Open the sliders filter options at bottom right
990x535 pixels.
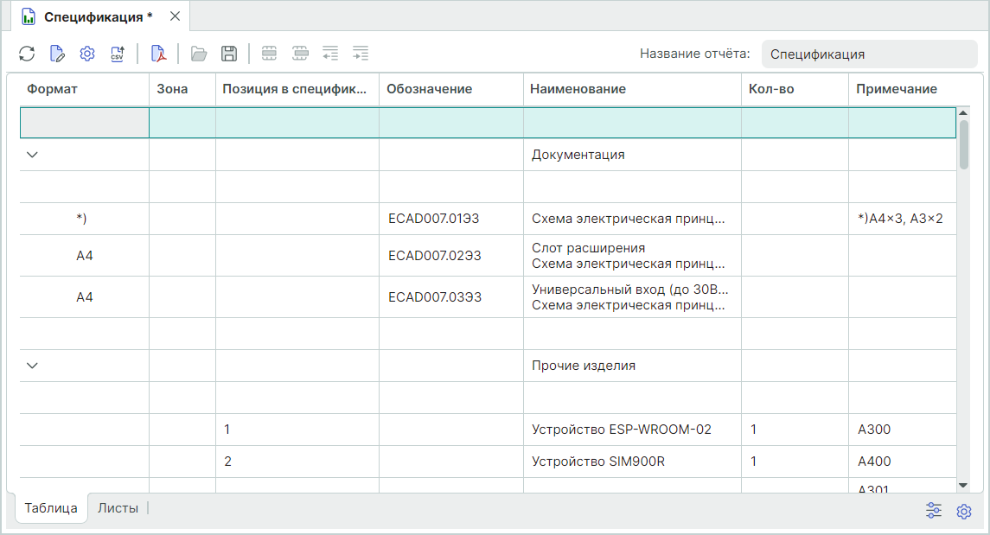pos(934,510)
